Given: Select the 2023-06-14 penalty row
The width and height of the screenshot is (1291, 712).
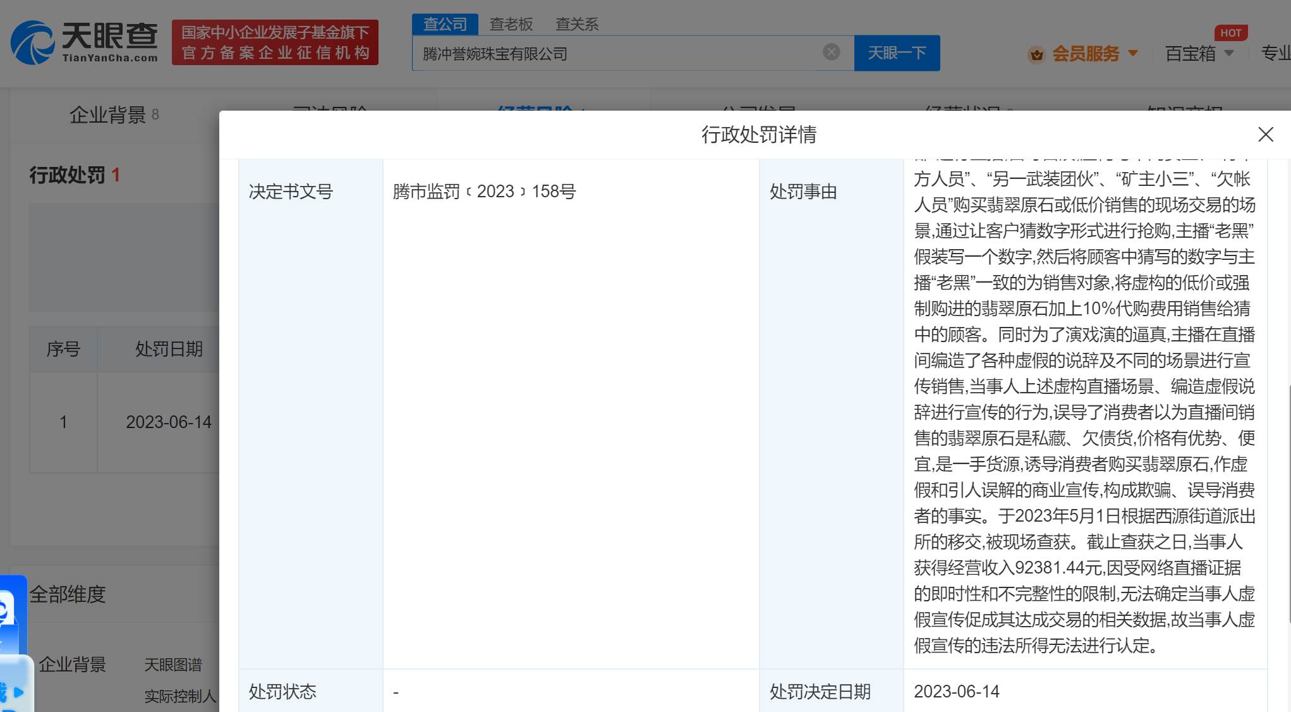Looking at the screenshot, I should [169, 422].
